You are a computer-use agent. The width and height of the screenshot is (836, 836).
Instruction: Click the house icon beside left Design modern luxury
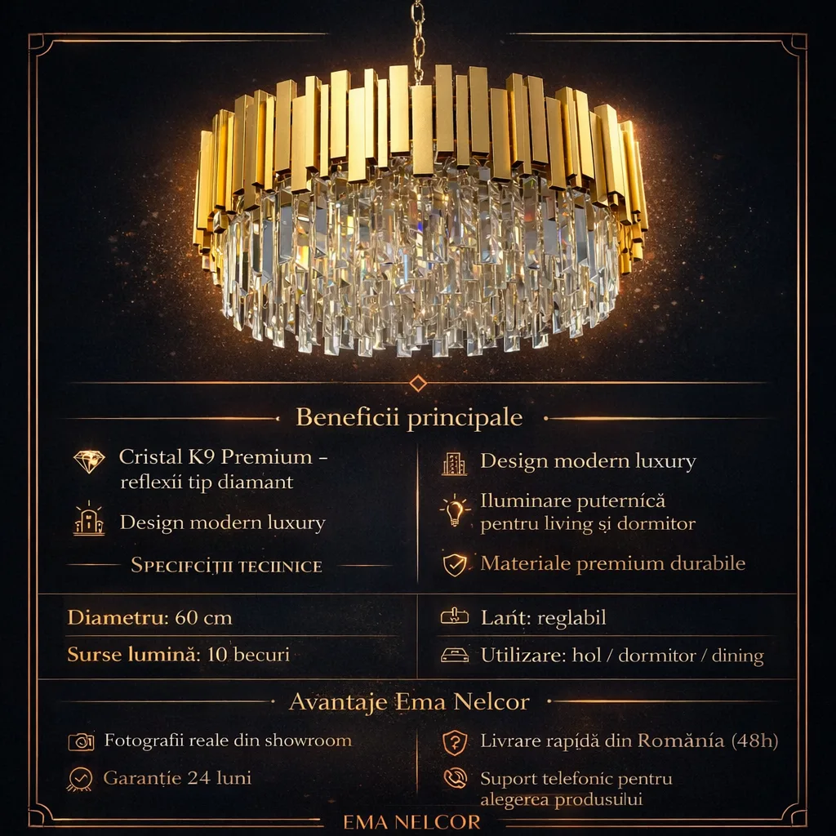click(x=89, y=521)
